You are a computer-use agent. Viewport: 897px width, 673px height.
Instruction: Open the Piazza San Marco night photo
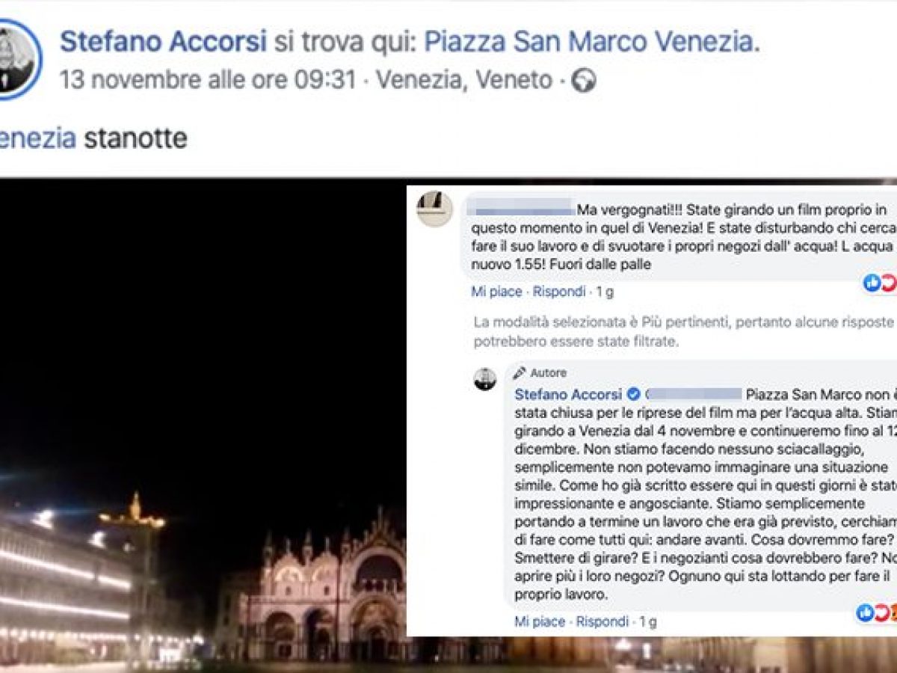tap(203, 426)
